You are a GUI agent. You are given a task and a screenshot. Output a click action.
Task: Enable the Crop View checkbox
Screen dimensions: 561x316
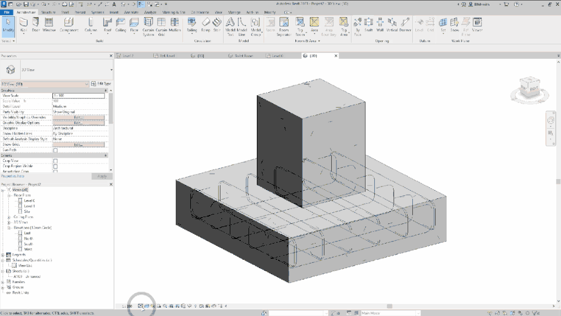coord(56,161)
